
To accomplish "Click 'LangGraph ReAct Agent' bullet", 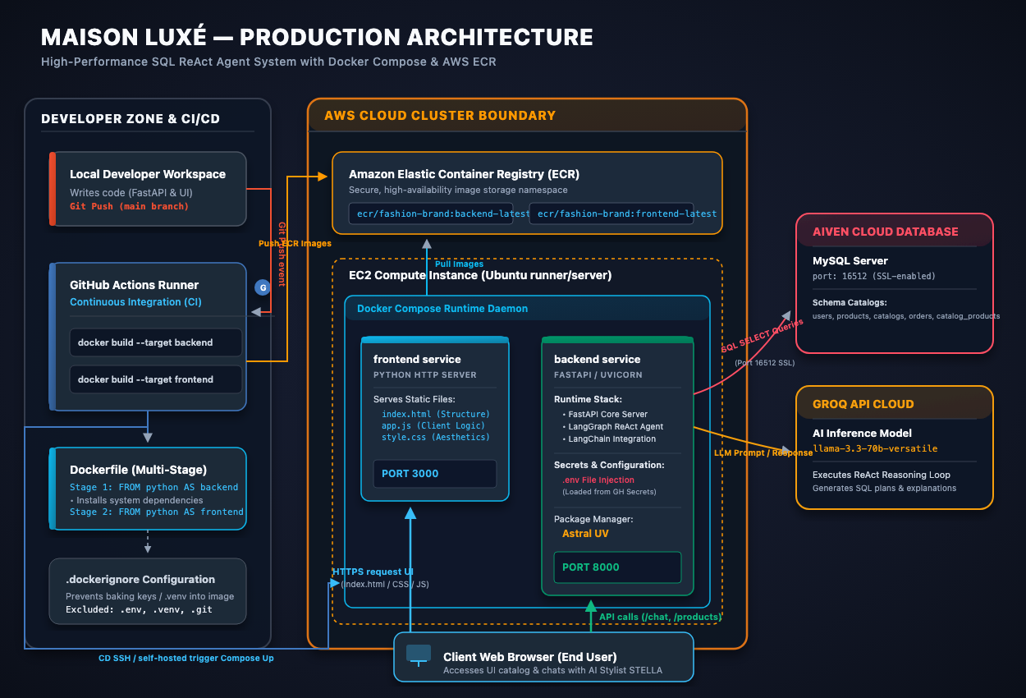I will (613, 426).
